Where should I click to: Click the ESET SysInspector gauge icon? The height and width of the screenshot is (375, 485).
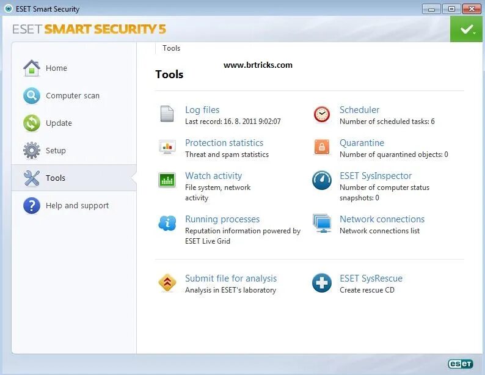pyautogui.click(x=322, y=180)
